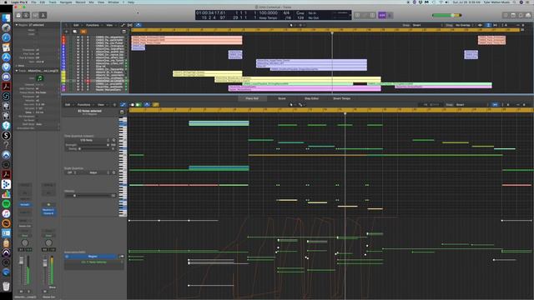Click the Region automation button in piano roll
The height and width of the screenshot is (300, 534).
point(93,257)
